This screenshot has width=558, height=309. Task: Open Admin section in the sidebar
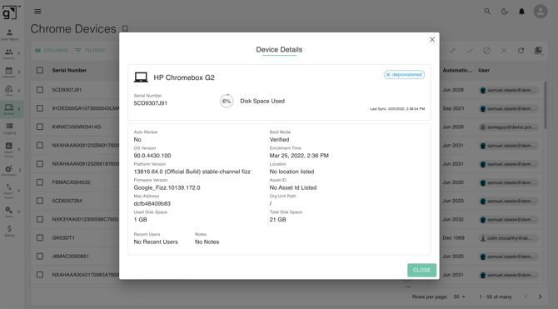tap(9, 212)
